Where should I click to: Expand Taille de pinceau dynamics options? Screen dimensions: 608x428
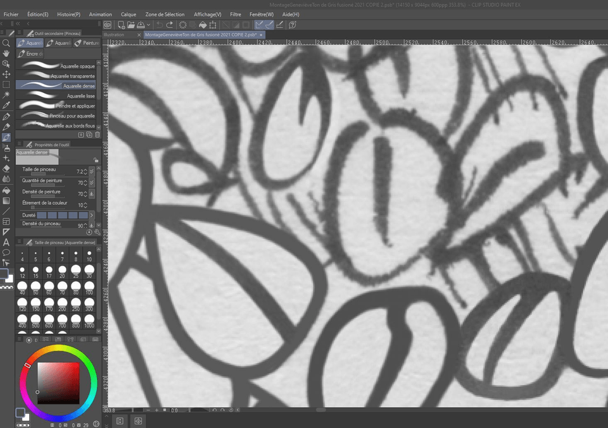click(x=92, y=171)
